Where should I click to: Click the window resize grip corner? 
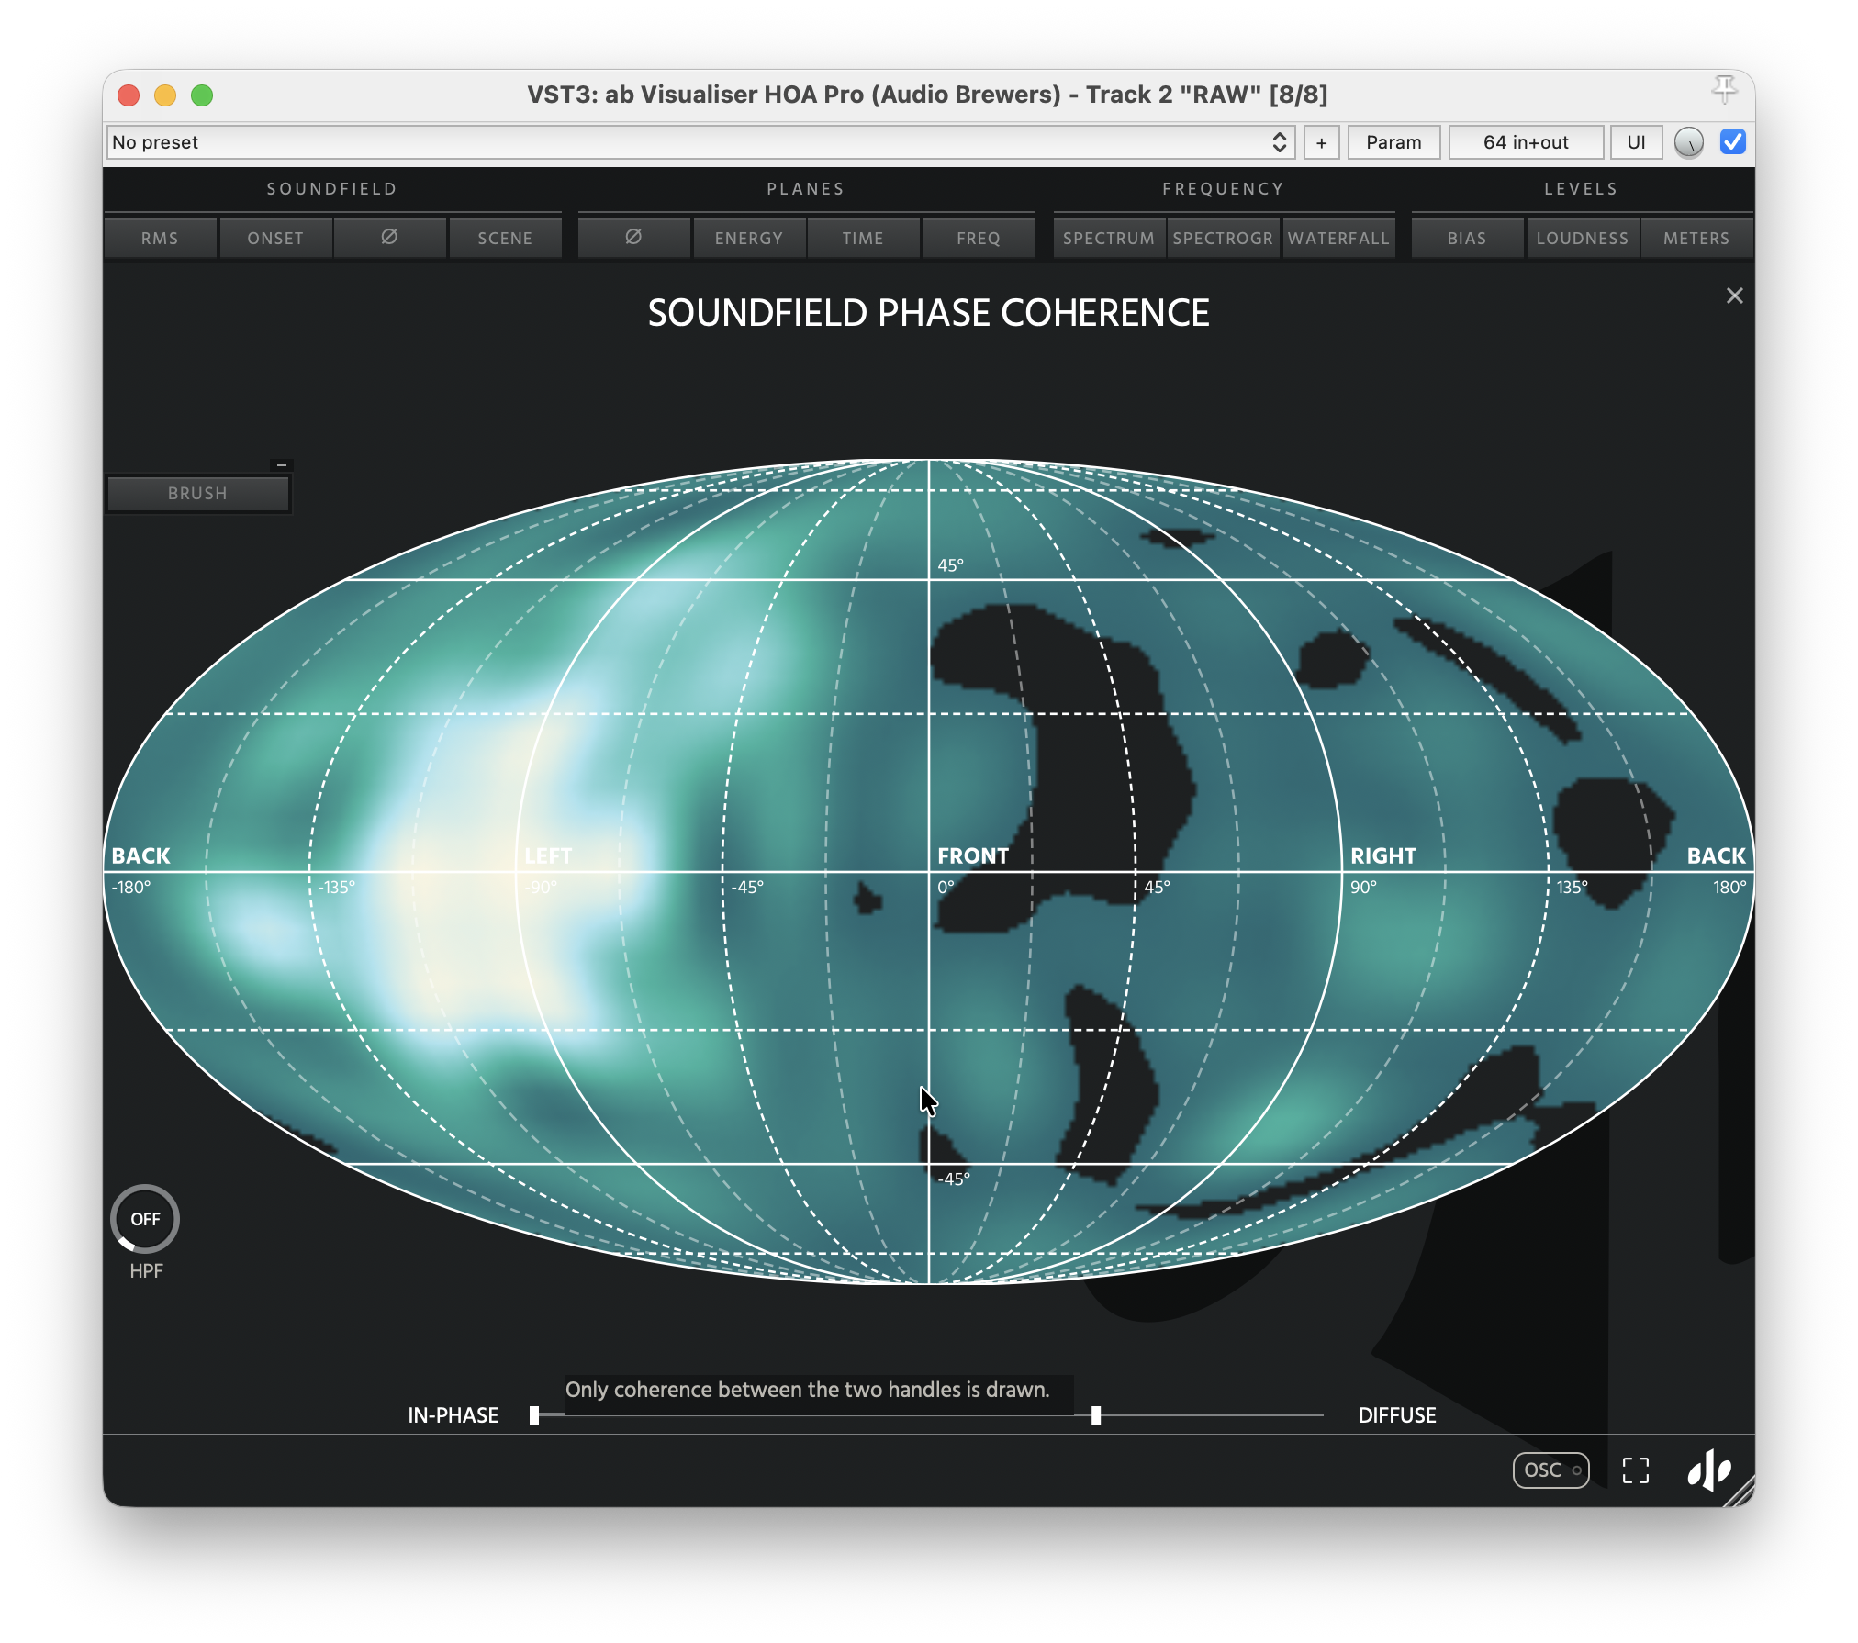pyautogui.click(x=1740, y=1492)
